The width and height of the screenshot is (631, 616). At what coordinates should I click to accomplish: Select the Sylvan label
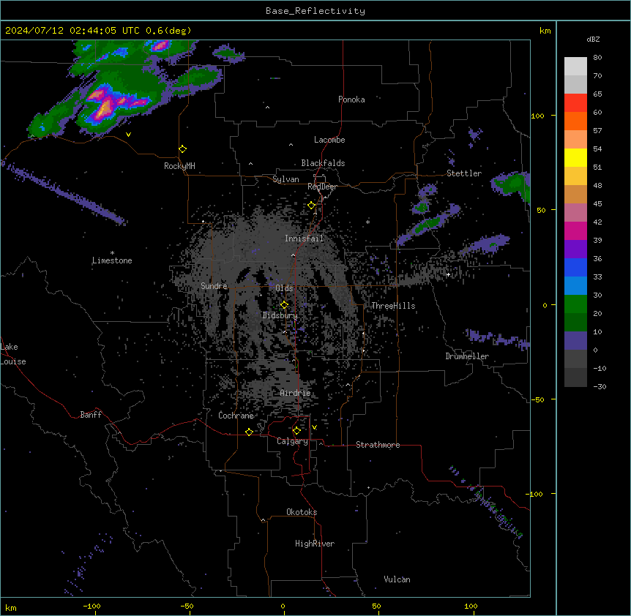pyautogui.click(x=285, y=179)
